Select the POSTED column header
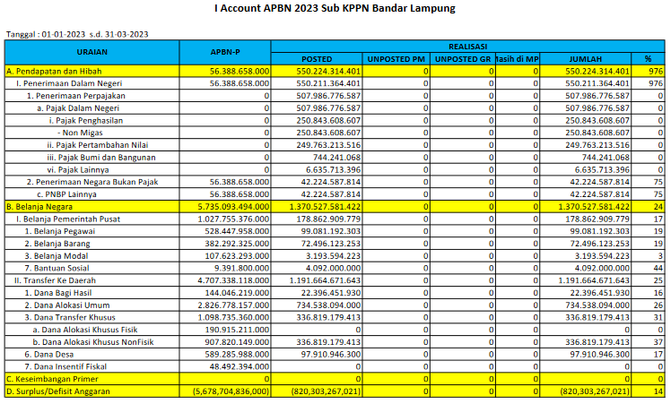 [x=317, y=59]
